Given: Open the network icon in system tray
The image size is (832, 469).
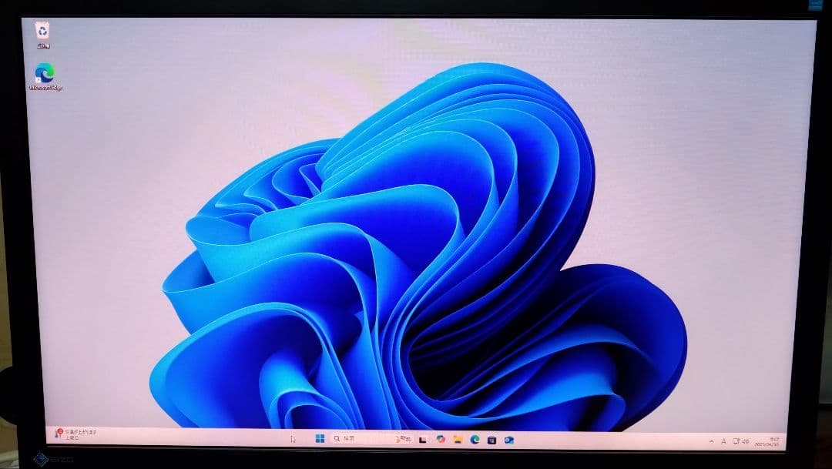Looking at the screenshot, I should pos(736,441).
